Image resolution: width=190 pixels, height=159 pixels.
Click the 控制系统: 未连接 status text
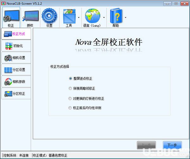[16, 156]
